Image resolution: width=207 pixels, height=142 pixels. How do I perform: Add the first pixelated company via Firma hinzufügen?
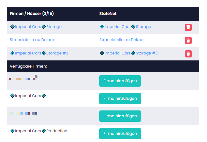(120, 81)
